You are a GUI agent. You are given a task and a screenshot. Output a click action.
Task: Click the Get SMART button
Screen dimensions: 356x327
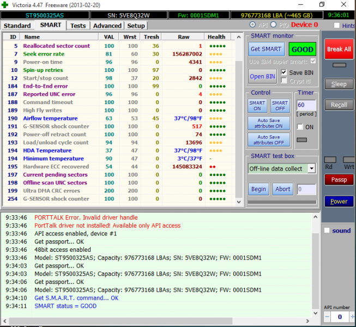point(266,49)
